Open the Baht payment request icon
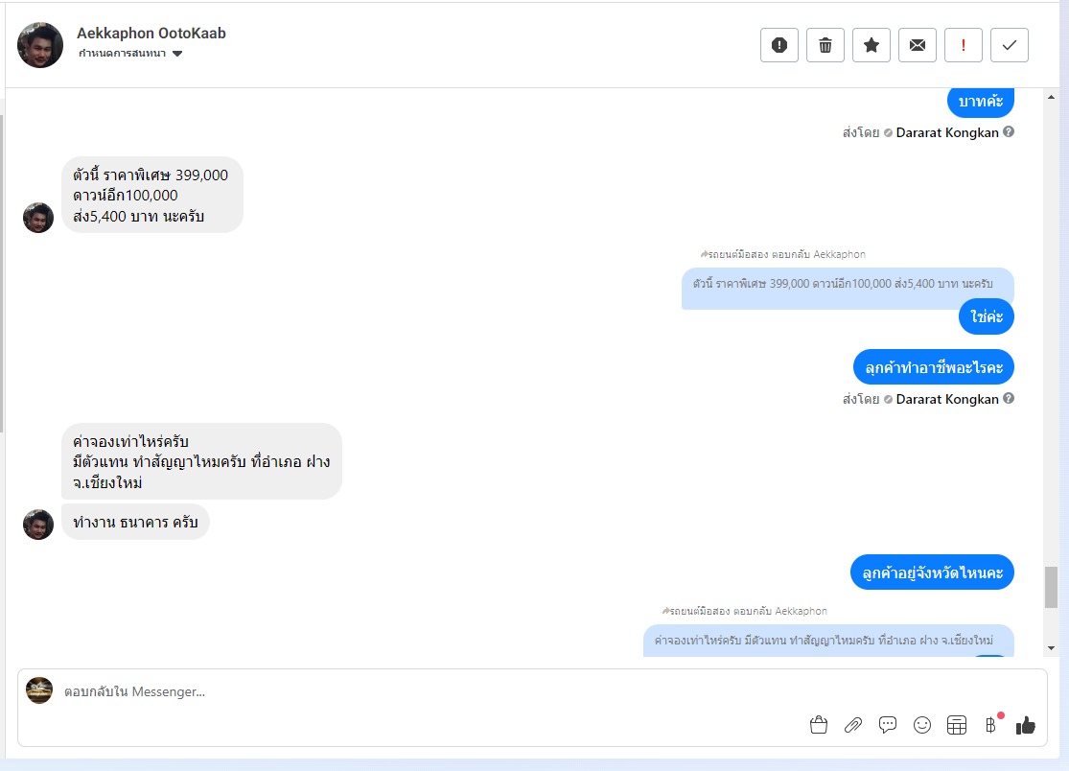The width and height of the screenshot is (1069, 771). tap(990, 725)
